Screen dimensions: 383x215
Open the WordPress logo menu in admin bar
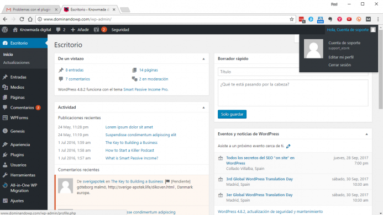pos(5,30)
